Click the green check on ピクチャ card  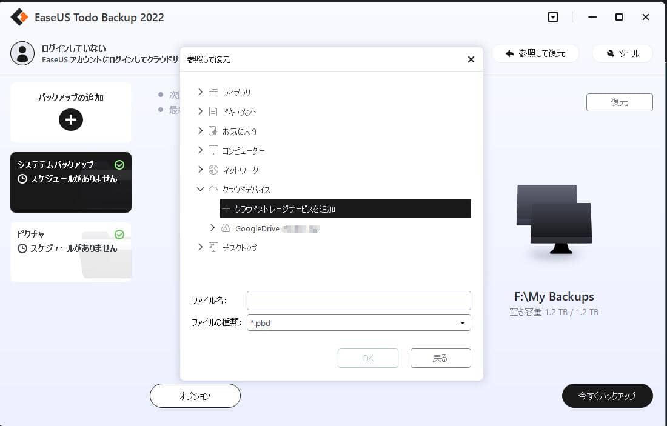(119, 235)
